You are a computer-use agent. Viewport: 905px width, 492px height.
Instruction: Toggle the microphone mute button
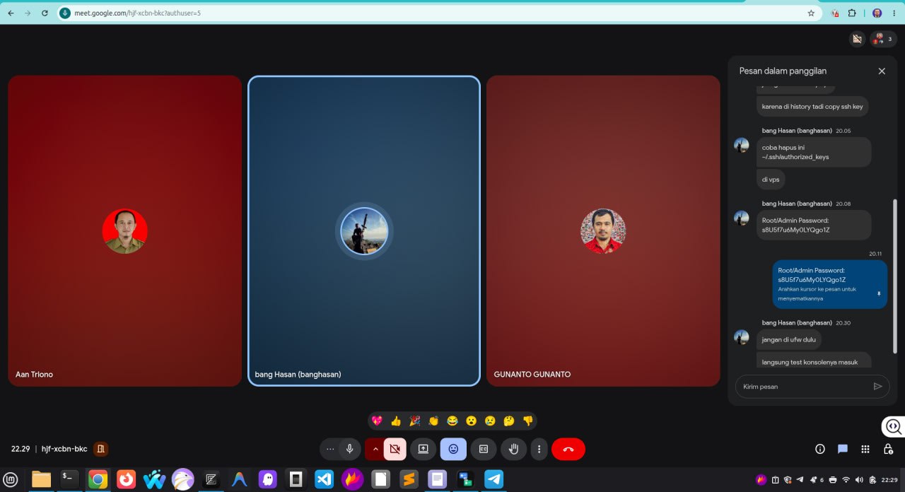[349, 449]
